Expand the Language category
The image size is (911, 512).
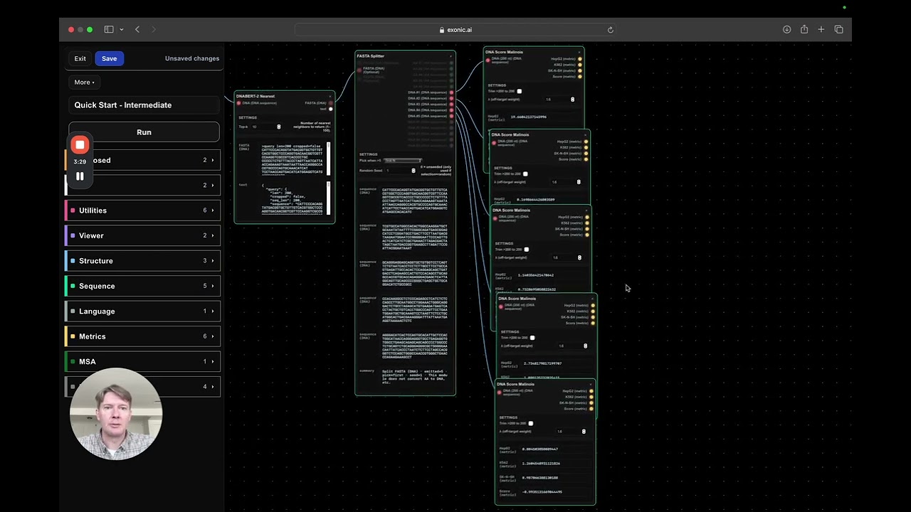[142, 311]
